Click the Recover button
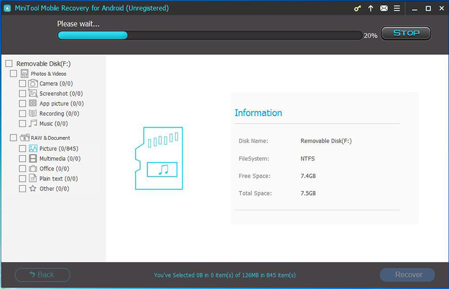This screenshot has height=289, width=449. pyautogui.click(x=407, y=275)
